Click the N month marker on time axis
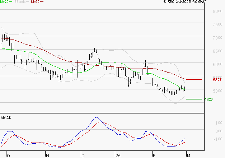225x158 pixels. [x=47, y=156]
